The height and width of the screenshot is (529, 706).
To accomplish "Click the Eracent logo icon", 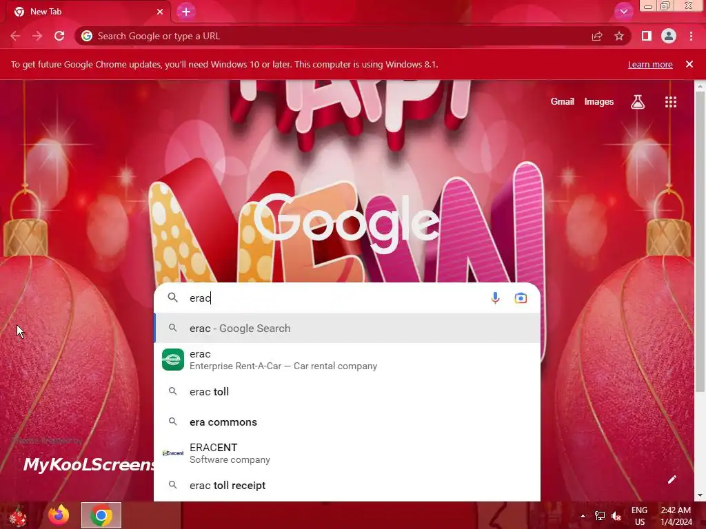I will click(173, 453).
